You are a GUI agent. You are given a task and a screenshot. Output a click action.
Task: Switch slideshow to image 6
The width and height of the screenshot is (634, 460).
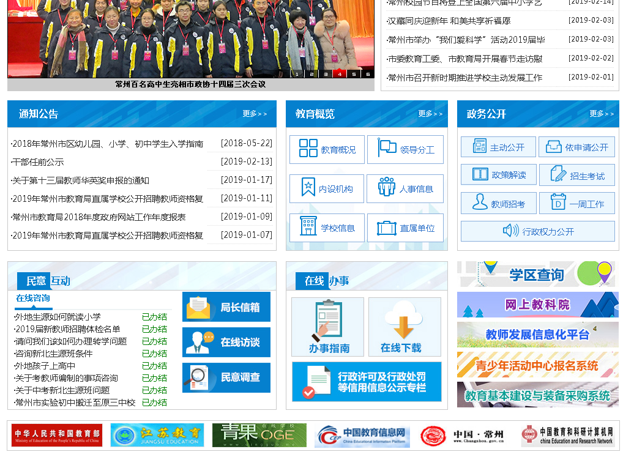click(x=368, y=74)
